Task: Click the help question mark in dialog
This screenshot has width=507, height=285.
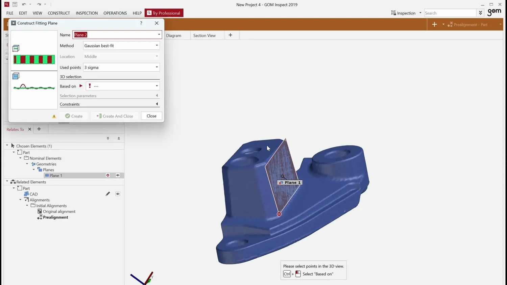Action: click(x=141, y=23)
